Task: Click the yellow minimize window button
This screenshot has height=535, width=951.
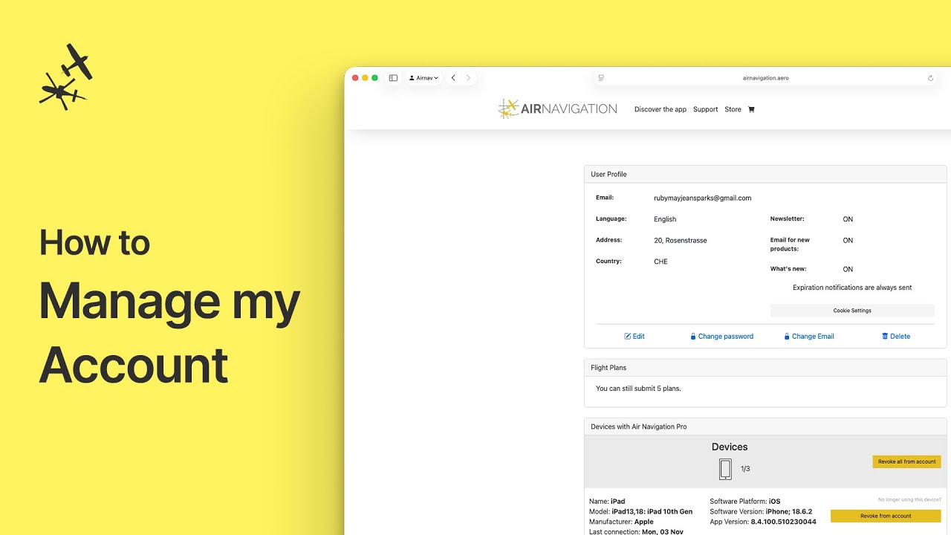Action: point(365,78)
